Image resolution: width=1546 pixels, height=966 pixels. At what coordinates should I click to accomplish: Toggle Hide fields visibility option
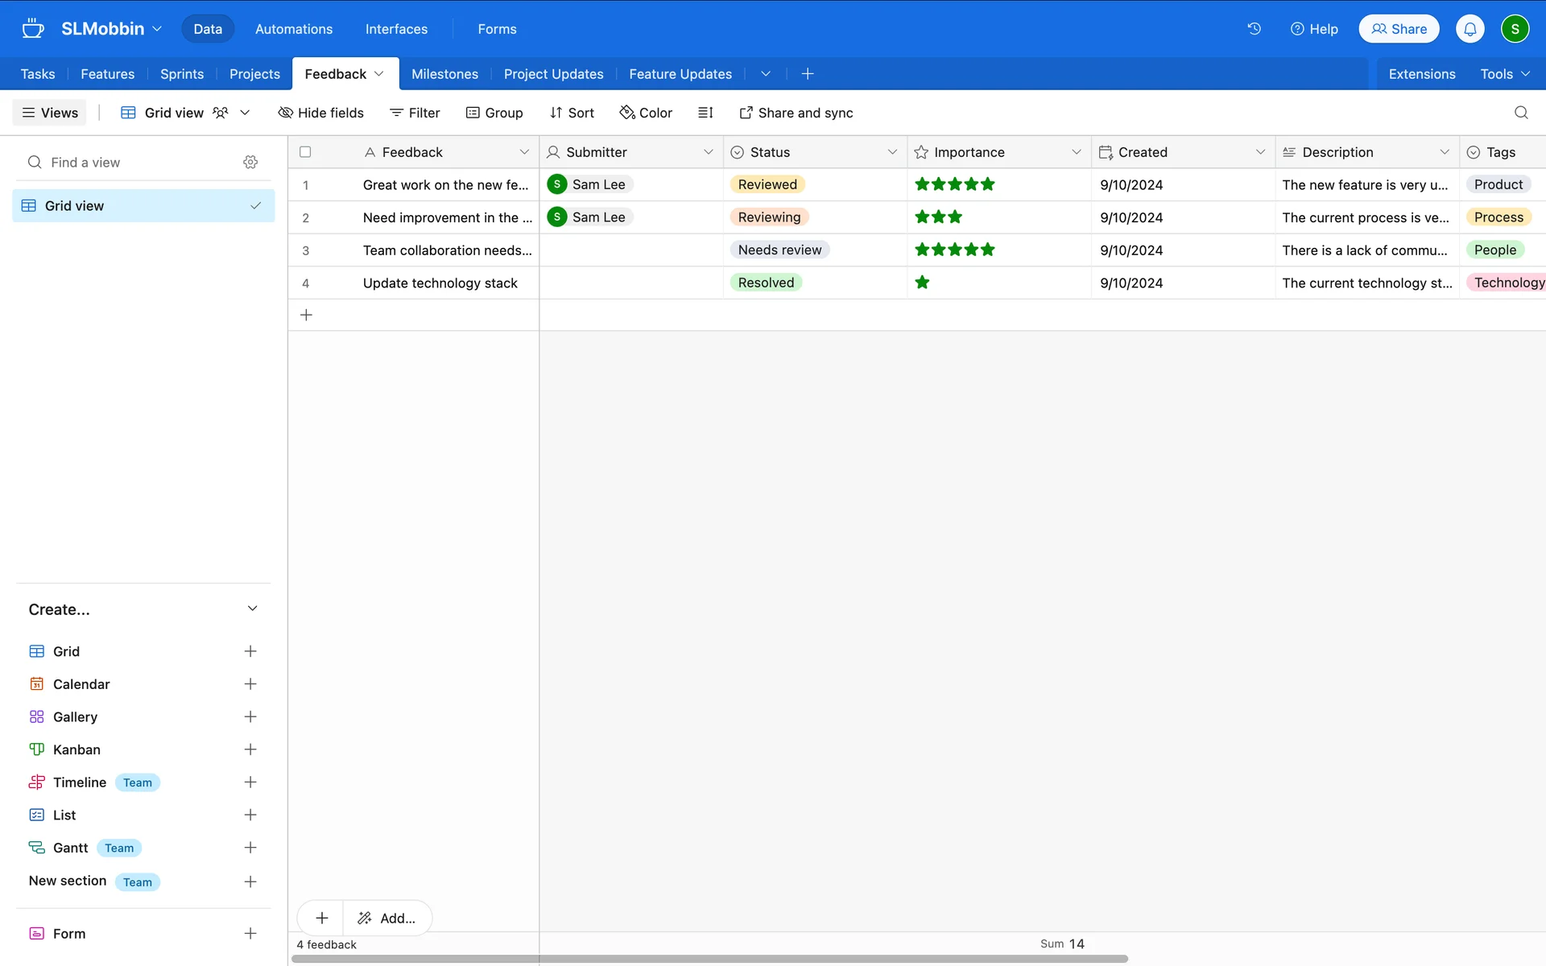pyautogui.click(x=320, y=113)
